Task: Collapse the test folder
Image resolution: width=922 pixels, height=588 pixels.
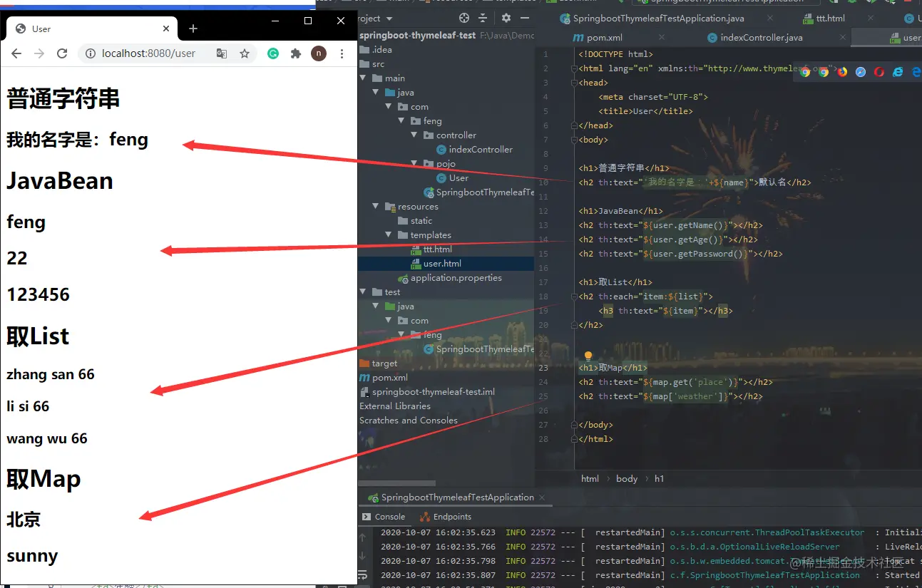Action: point(364,292)
